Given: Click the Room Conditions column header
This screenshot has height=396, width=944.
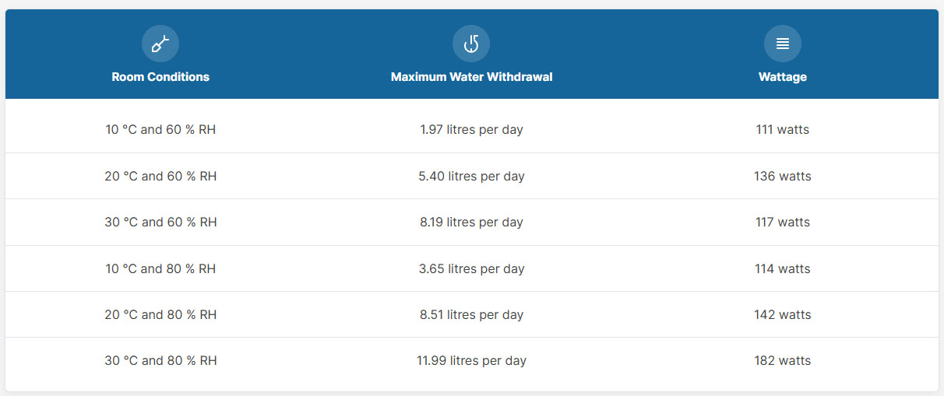Looking at the screenshot, I should pos(160,77).
